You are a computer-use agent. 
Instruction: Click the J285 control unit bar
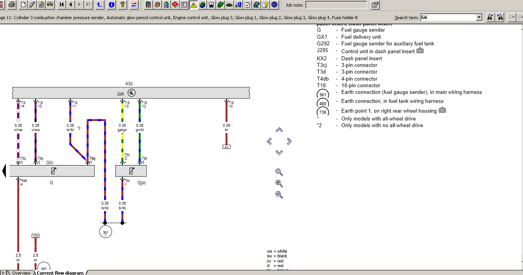click(x=131, y=93)
